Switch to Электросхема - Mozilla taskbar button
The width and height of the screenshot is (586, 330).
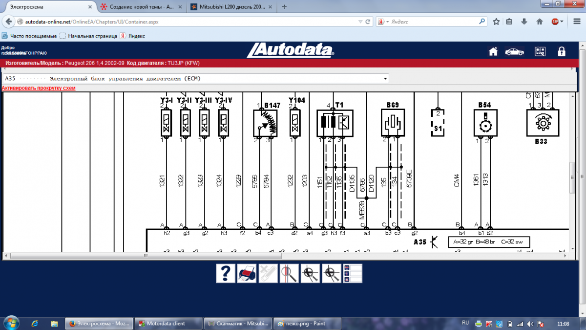(99, 324)
